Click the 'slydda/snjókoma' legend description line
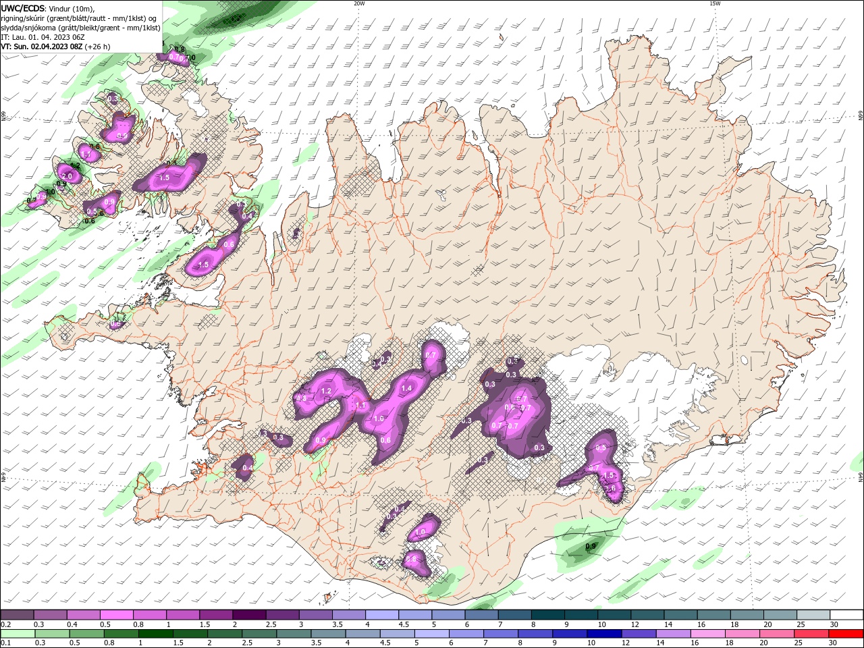864x648 pixels. [x=80, y=28]
